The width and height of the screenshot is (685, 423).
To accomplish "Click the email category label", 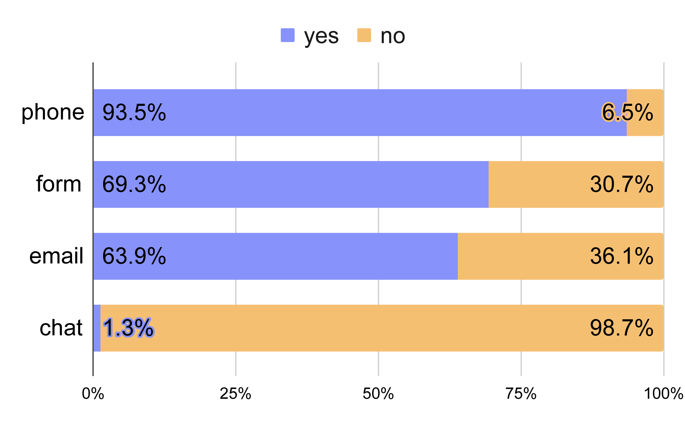I will [x=56, y=256].
